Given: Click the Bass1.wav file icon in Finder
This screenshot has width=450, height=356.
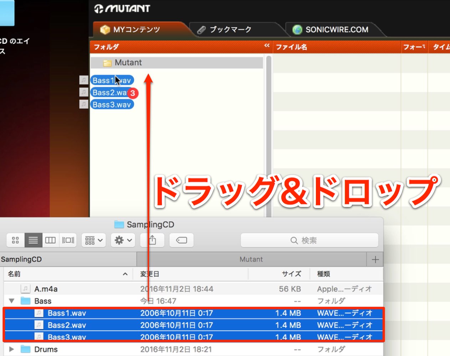Looking at the screenshot, I should 39,313.
